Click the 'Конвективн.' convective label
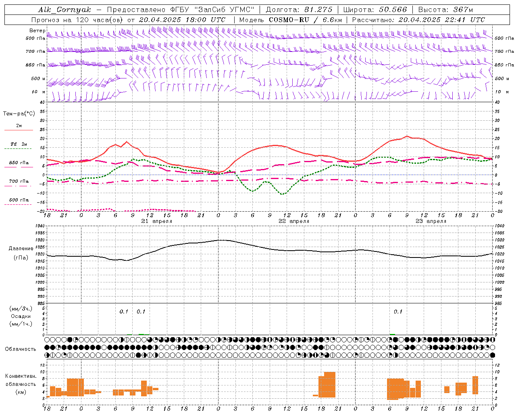 point(21,376)
